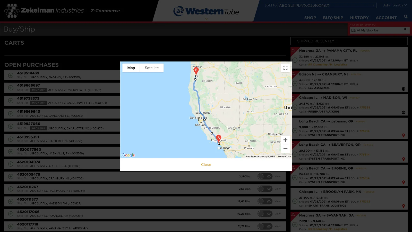Open the John Smith user menu
This screenshot has width=412, height=232.
(x=394, y=5)
